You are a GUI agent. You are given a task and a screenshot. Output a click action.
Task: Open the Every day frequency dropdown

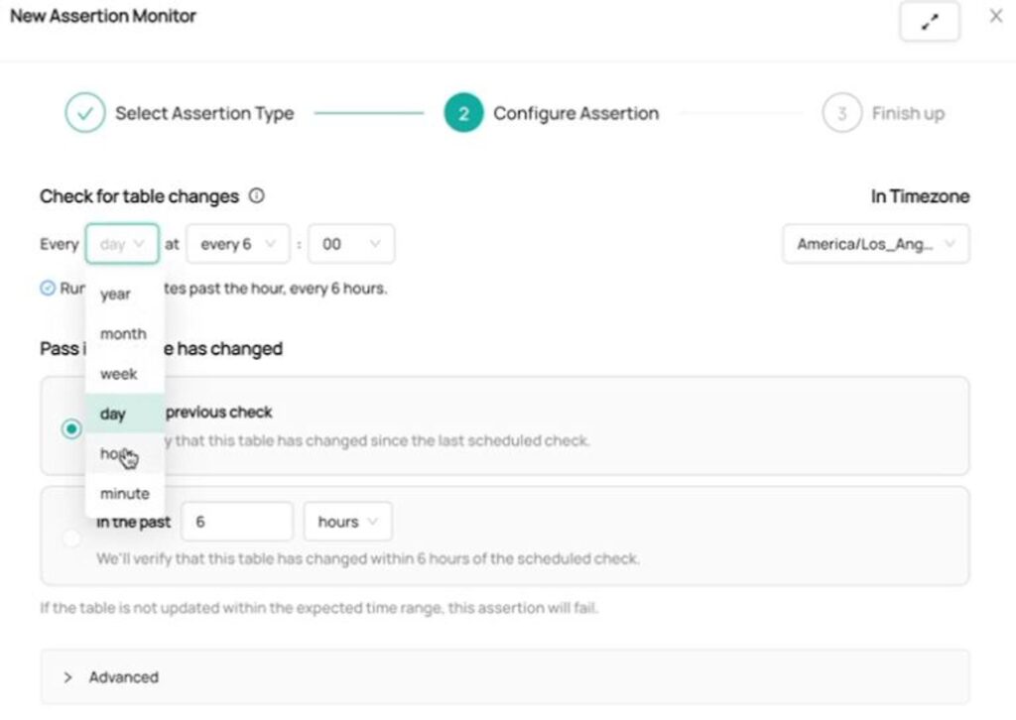point(122,244)
